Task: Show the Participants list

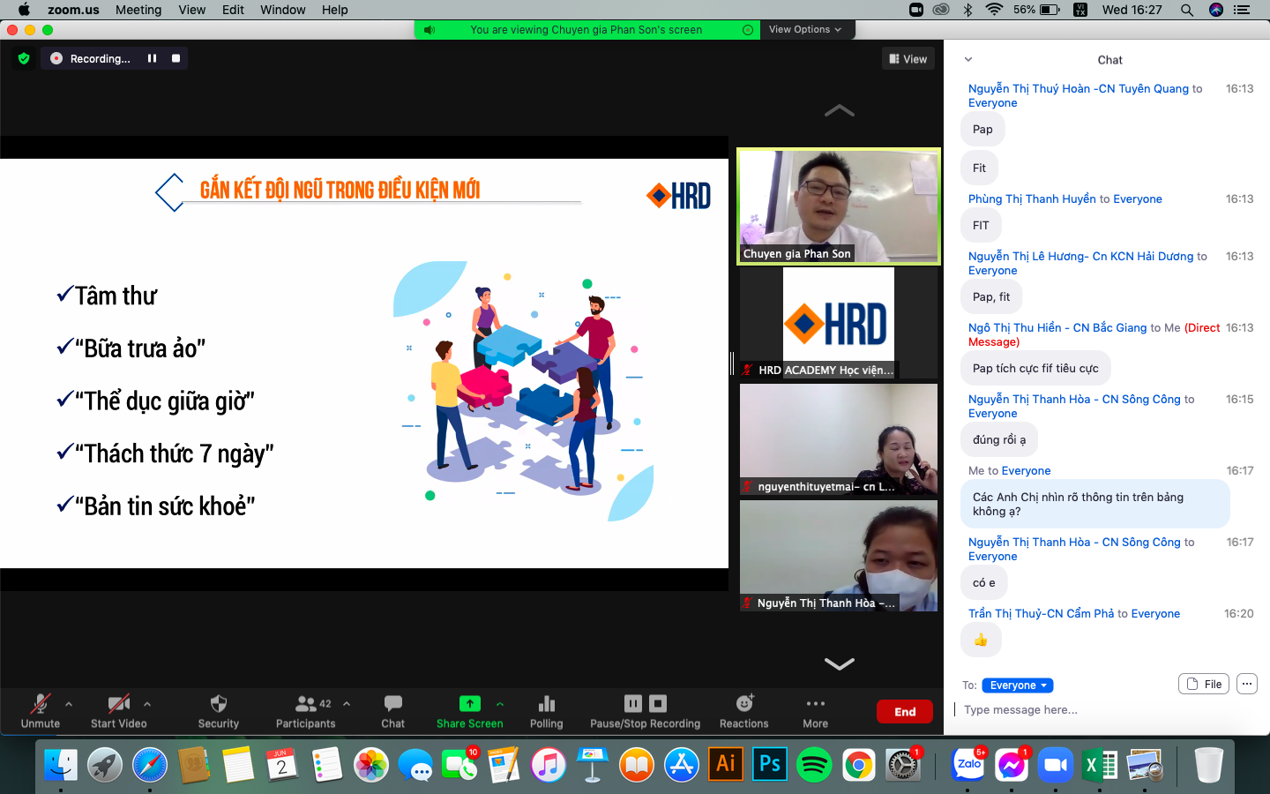Action: coord(305,711)
